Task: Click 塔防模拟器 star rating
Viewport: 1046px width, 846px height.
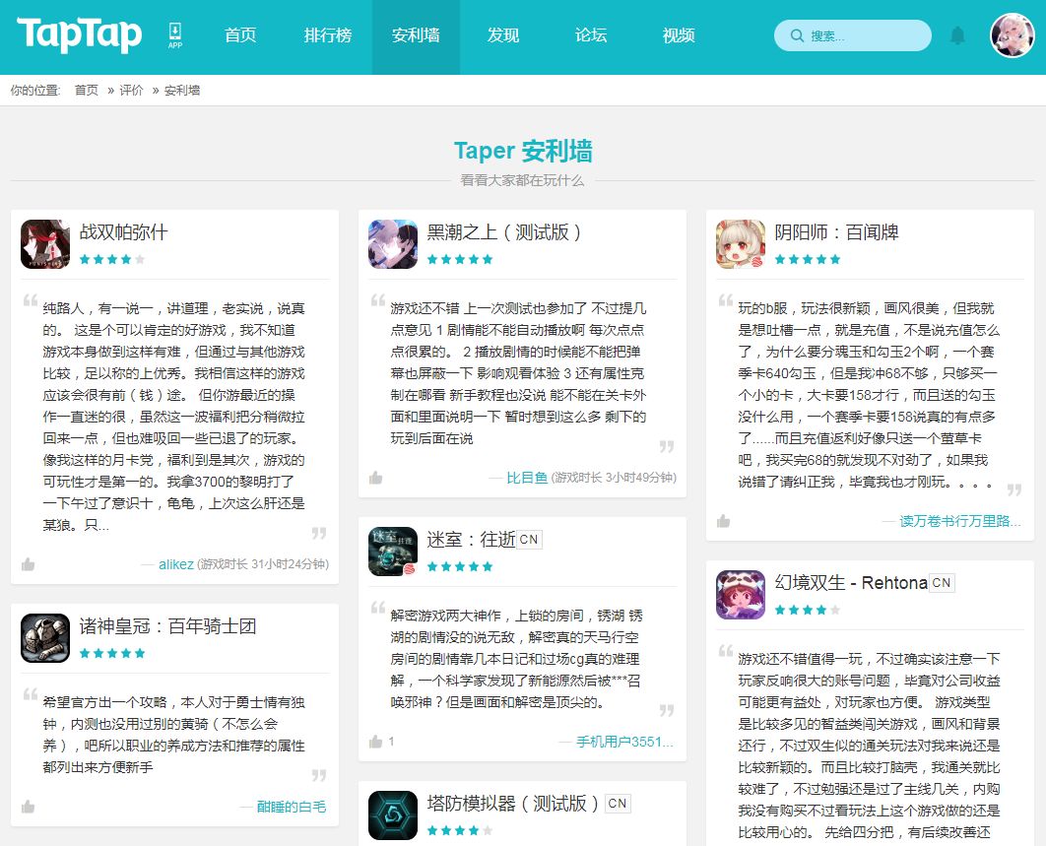Action: (x=460, y=830)
